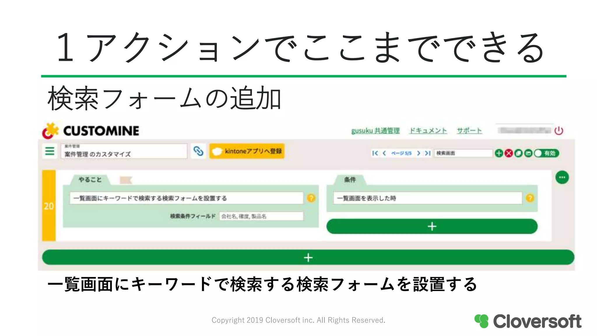Jump to last page arrow
The image size is (597, 336).
[428, 153]
